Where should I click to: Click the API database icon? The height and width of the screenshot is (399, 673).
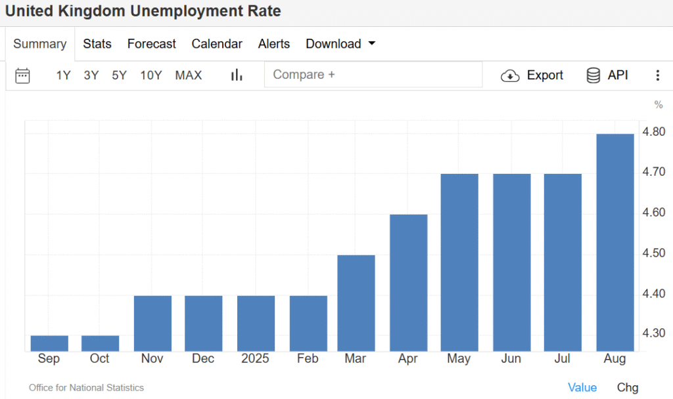593,75
